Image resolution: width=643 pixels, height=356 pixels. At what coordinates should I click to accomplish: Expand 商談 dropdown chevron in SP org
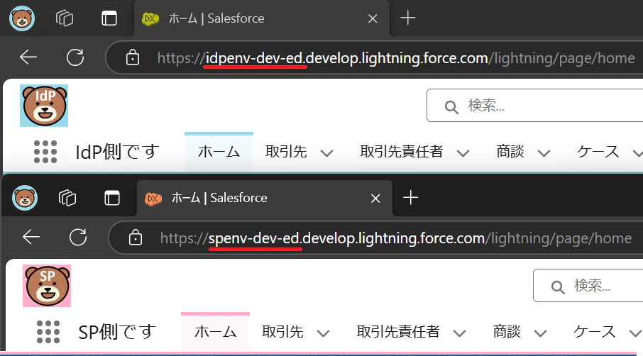point(541,333)
